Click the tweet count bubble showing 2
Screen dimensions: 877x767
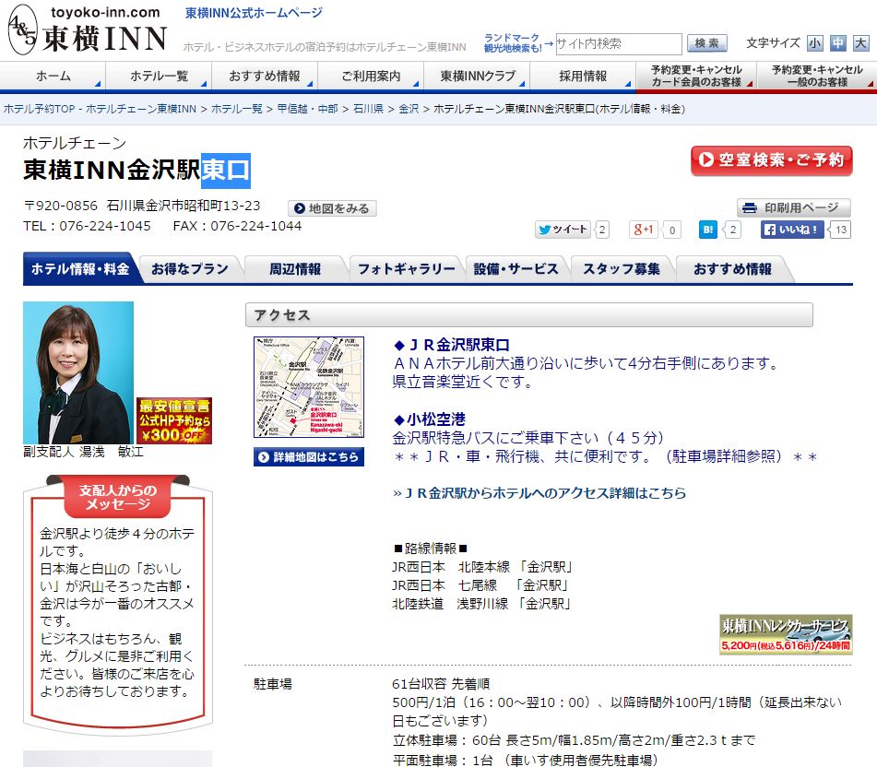[x=602, y=230]
